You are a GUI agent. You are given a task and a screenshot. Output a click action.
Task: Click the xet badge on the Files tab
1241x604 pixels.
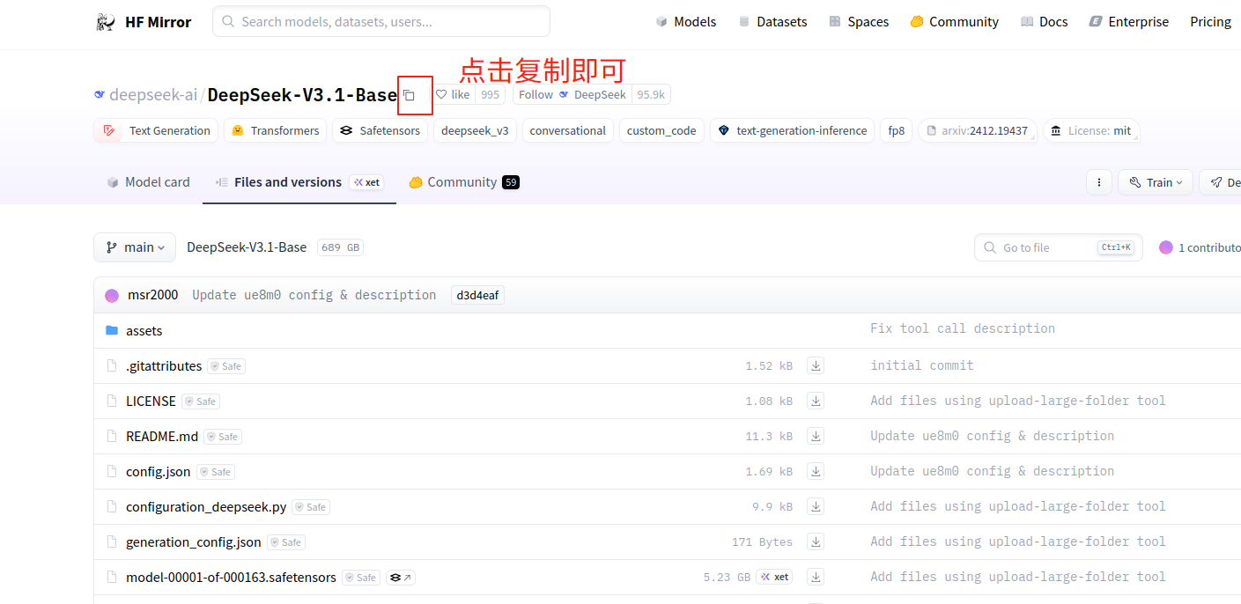coord(366,182)
